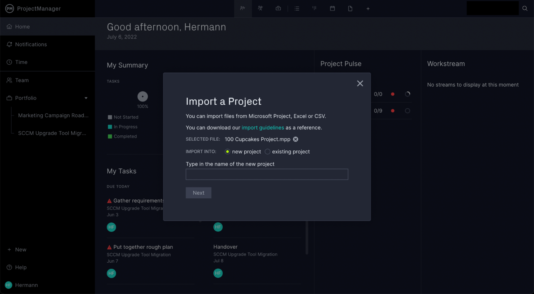Switch to the board view icon
Screen dimensions: 534x294
click(314, 8)
